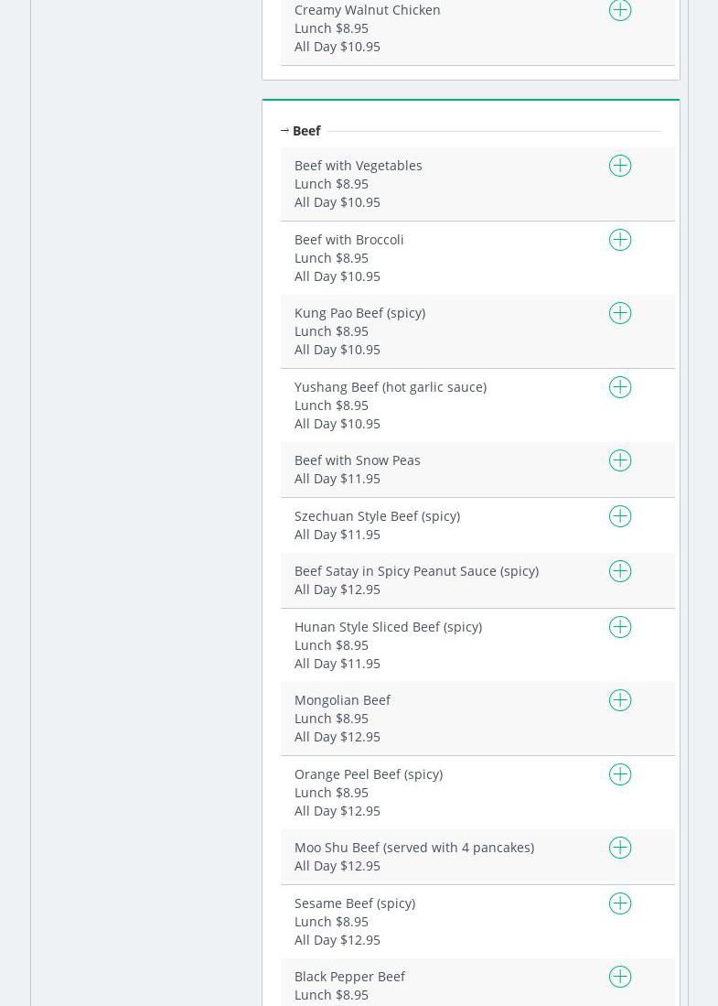
Task: Add Sesame Beef to the order
Action: [620, 903]
